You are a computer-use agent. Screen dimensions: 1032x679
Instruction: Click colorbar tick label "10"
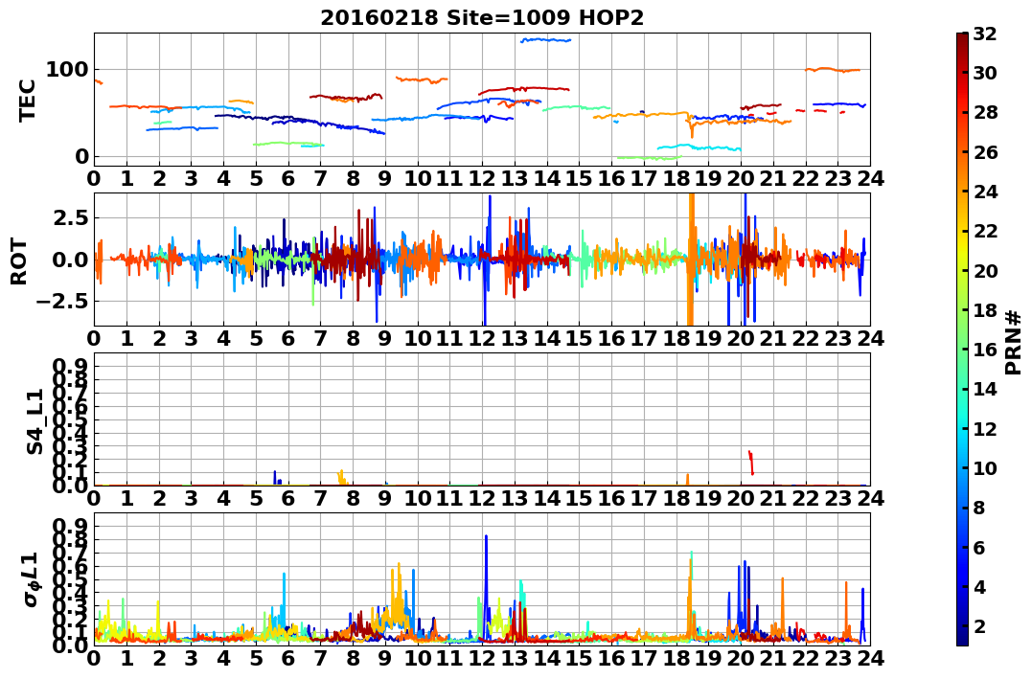(985, 467)
